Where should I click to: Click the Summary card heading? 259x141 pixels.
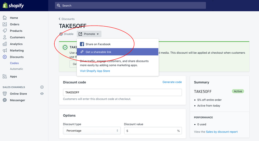click(x=202, y=82)
